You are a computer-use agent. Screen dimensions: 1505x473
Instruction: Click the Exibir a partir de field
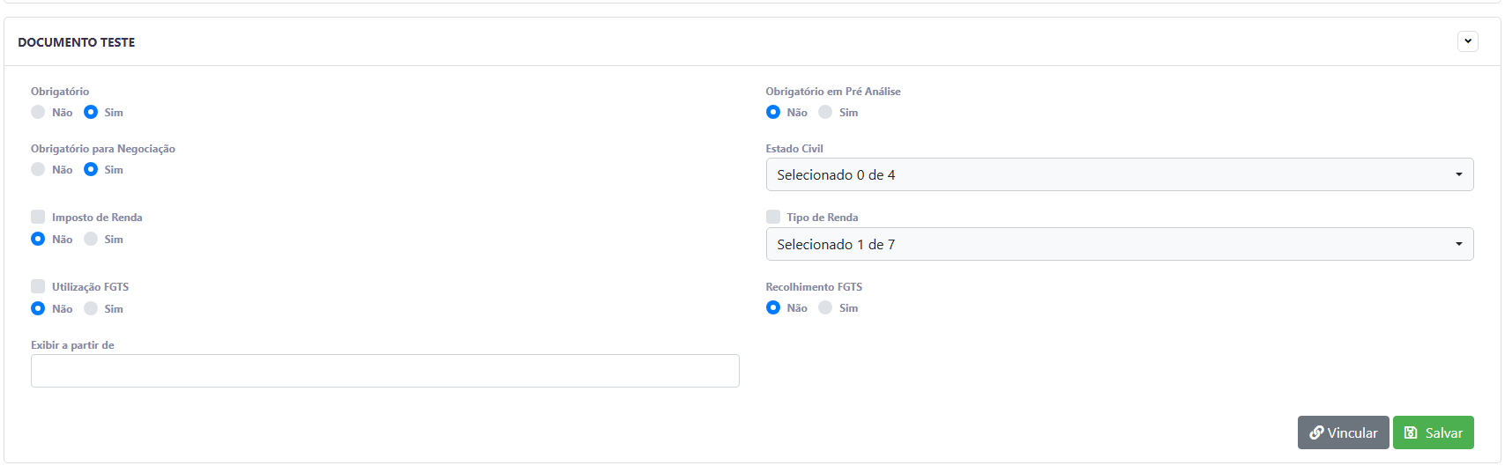pyautogui.click(x=385, y=371)
